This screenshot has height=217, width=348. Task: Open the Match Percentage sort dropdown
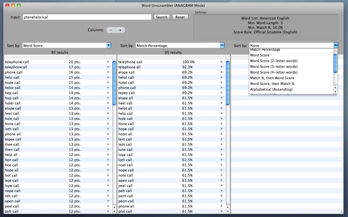coord(180,46)
